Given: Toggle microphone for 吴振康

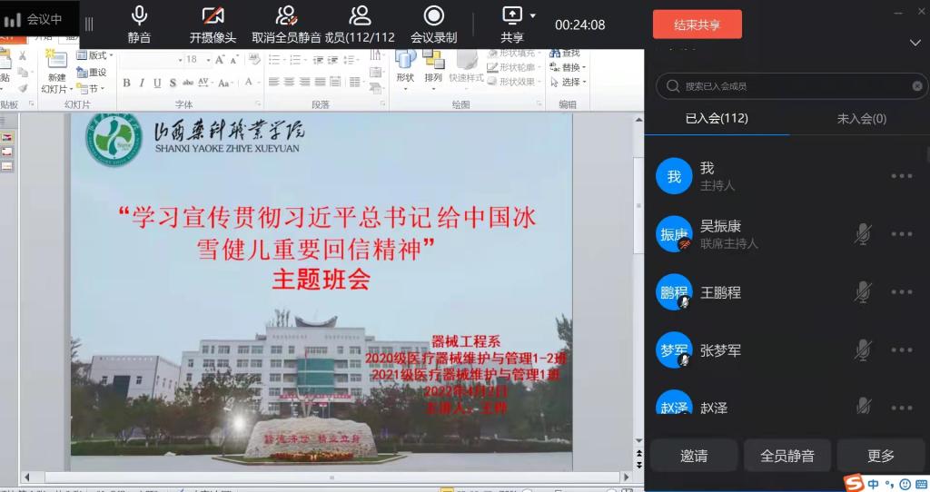Looking at the screenshot, I should coord(863,234).
